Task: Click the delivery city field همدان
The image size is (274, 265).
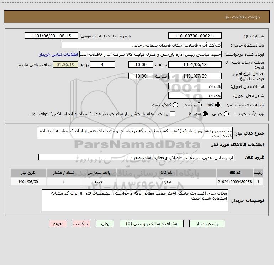Action: point(195,96)
